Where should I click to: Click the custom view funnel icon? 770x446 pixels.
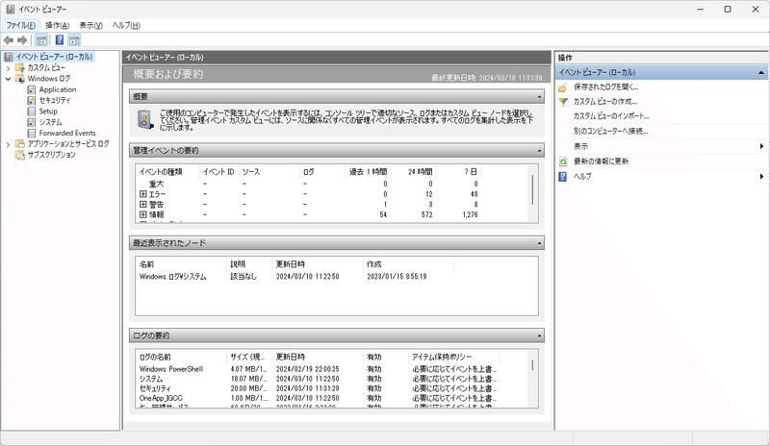(563, 102)
